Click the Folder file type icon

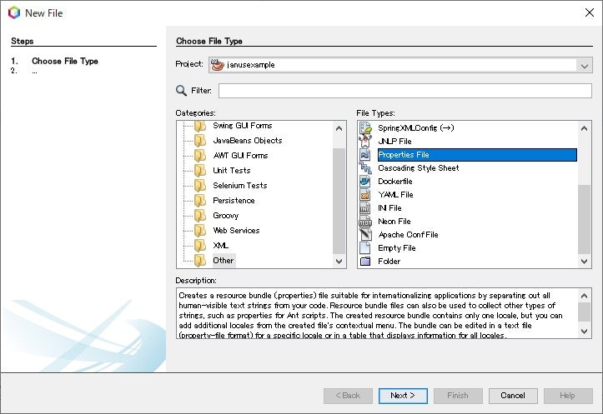click(x=365, y=262)
